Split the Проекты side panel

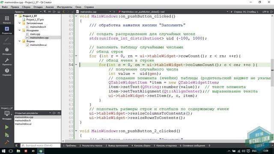(x=54, y=12)
